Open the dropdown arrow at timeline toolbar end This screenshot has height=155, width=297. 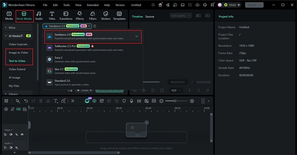click(209, 101)
